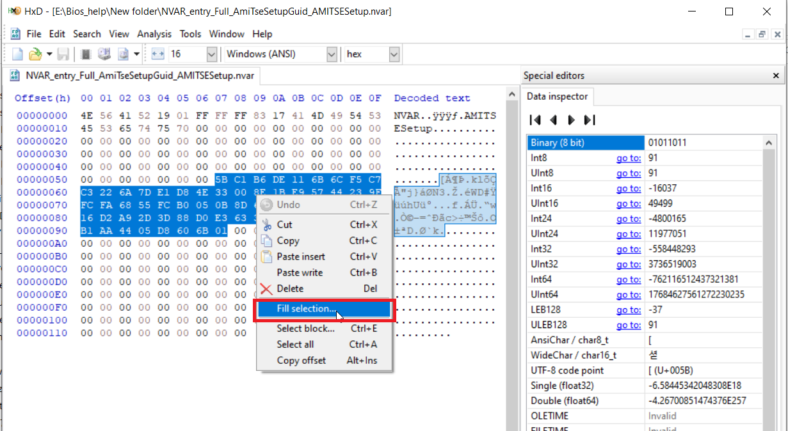This screenshot has width=788, height=431.
Task: Choose Delete from the context menu
Action: 325,288
